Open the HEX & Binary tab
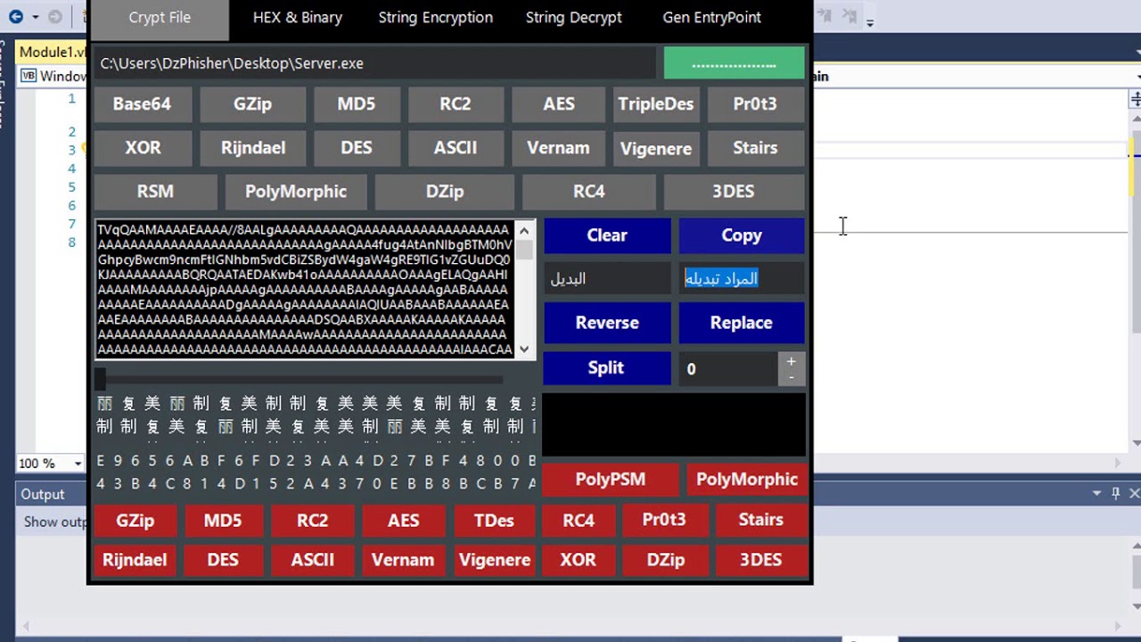 coord(297,18)
